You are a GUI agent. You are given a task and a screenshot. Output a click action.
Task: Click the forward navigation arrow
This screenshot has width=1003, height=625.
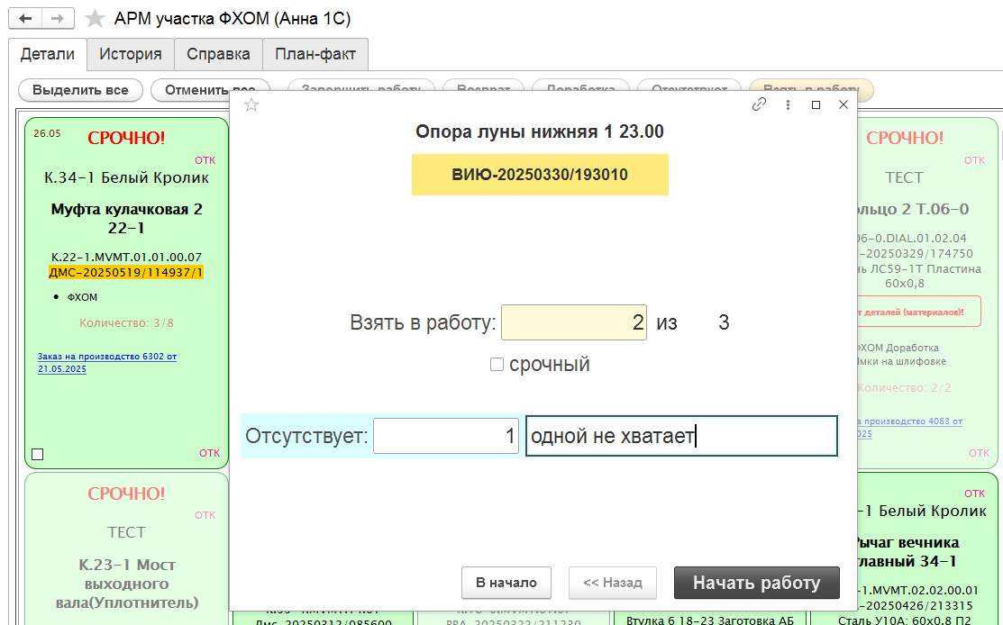57,19
